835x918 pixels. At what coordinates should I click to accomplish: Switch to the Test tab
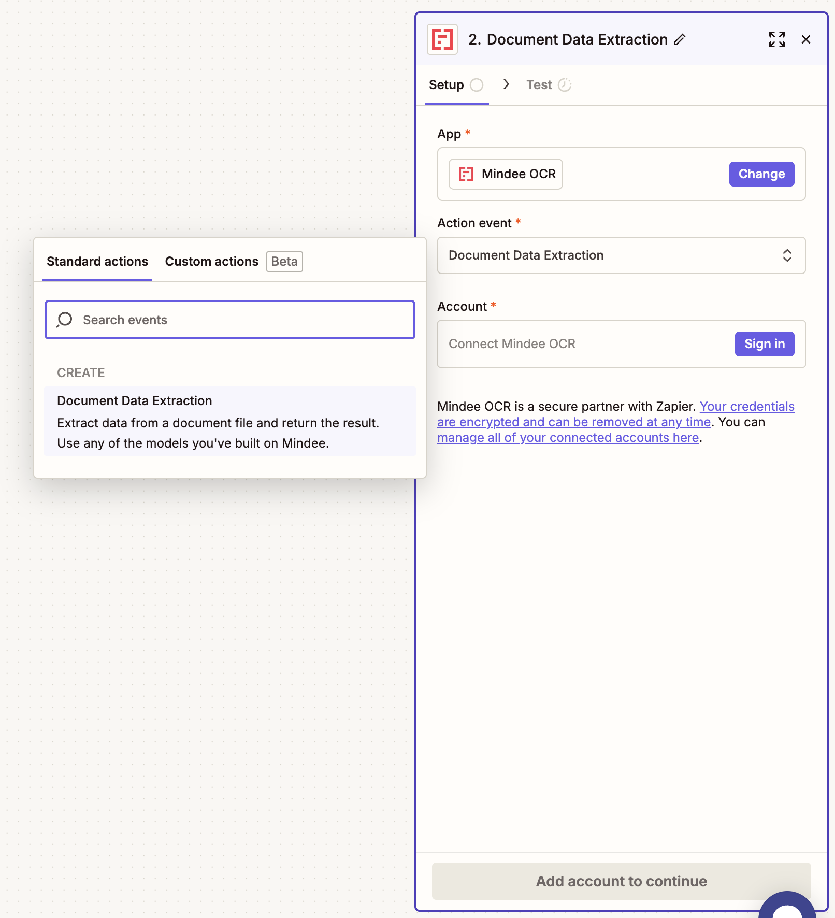tap(539, 84)
